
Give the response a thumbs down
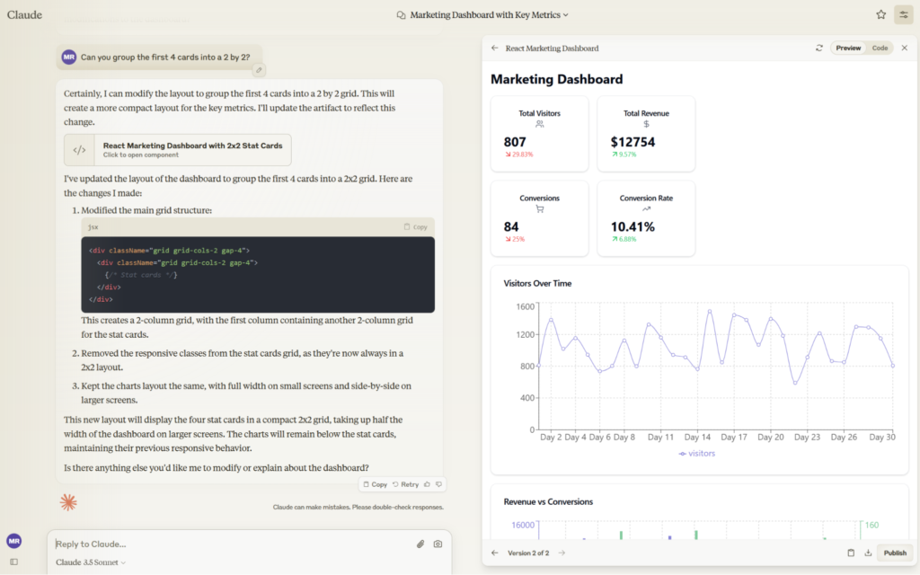(438, 484)
